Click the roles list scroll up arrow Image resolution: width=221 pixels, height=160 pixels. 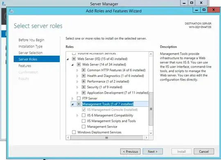click(151, 54)
